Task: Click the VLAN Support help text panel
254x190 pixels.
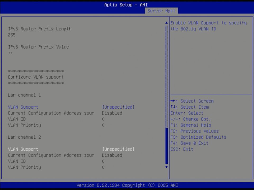Action: (x=209, y=26)
